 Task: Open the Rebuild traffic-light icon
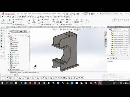click(89, 14)
